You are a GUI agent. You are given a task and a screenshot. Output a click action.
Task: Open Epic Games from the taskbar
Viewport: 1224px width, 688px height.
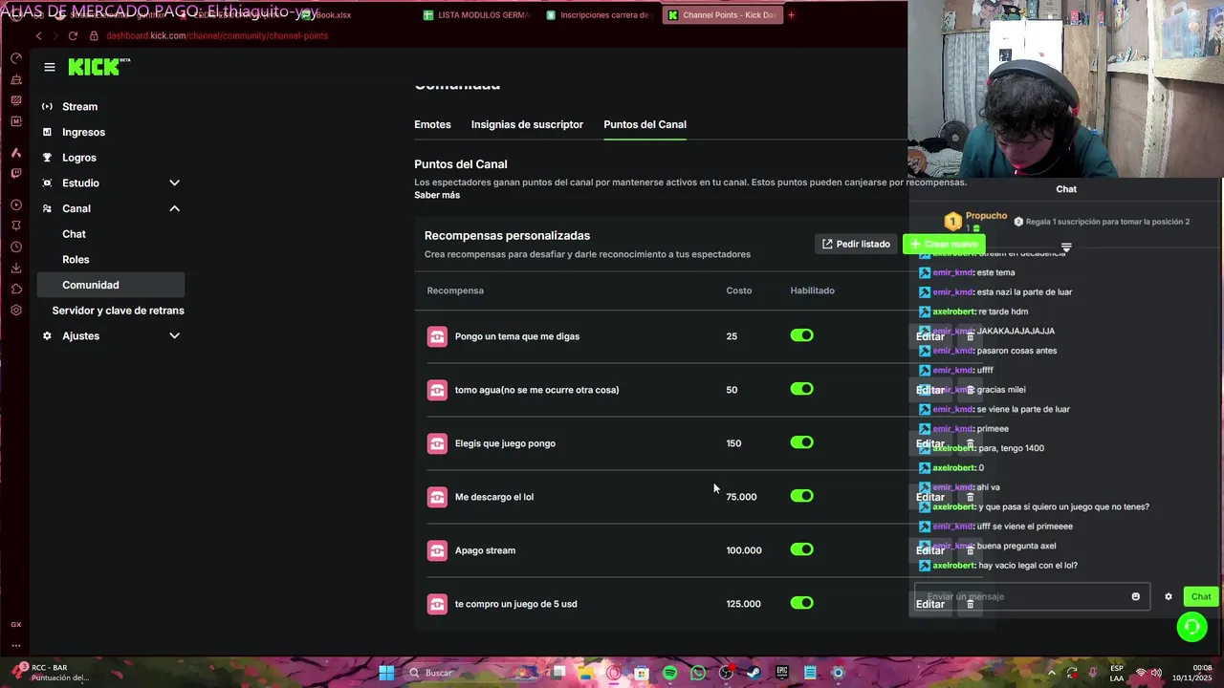coord(782,673)
